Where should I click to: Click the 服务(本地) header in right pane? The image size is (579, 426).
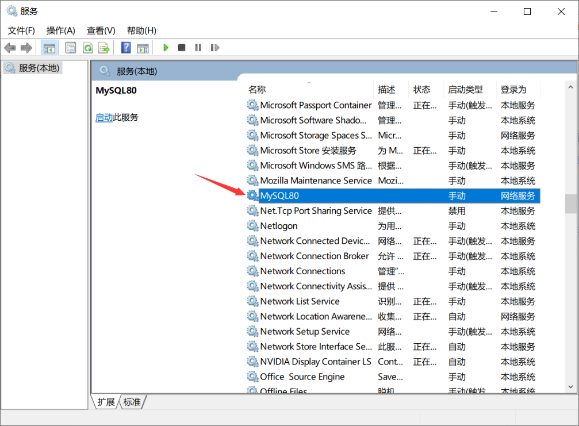point(137,71)
